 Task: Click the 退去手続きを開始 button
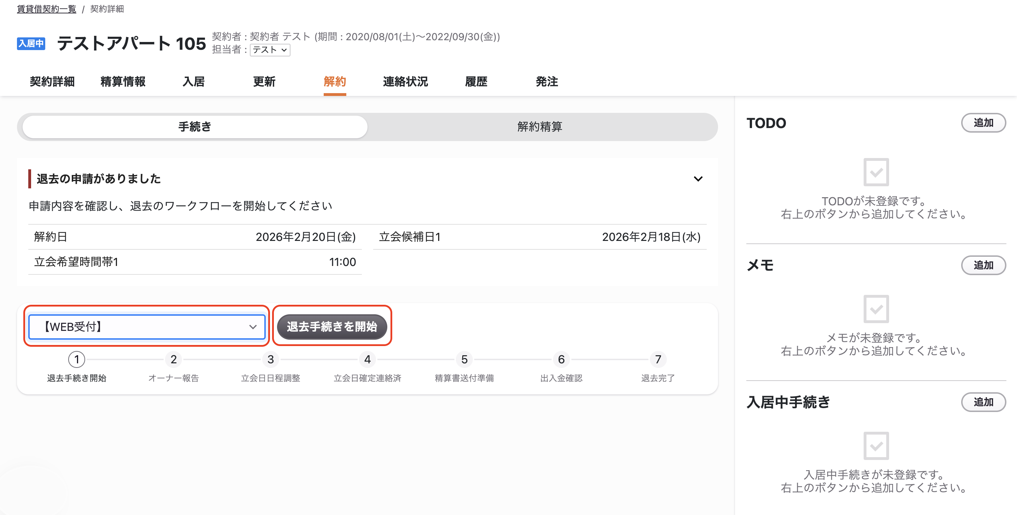pos(332,327)
